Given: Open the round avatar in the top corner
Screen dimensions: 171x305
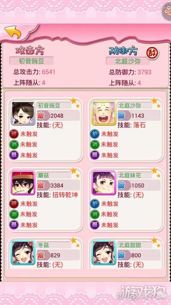Looking at the screenshot, I should (167, 11).
